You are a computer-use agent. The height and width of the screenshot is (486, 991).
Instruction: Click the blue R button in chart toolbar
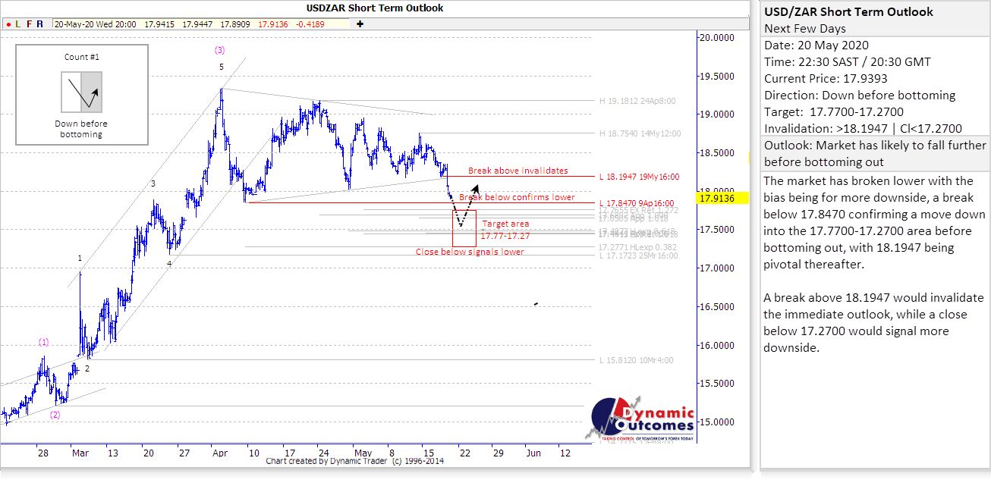click(x=40, y=24)
